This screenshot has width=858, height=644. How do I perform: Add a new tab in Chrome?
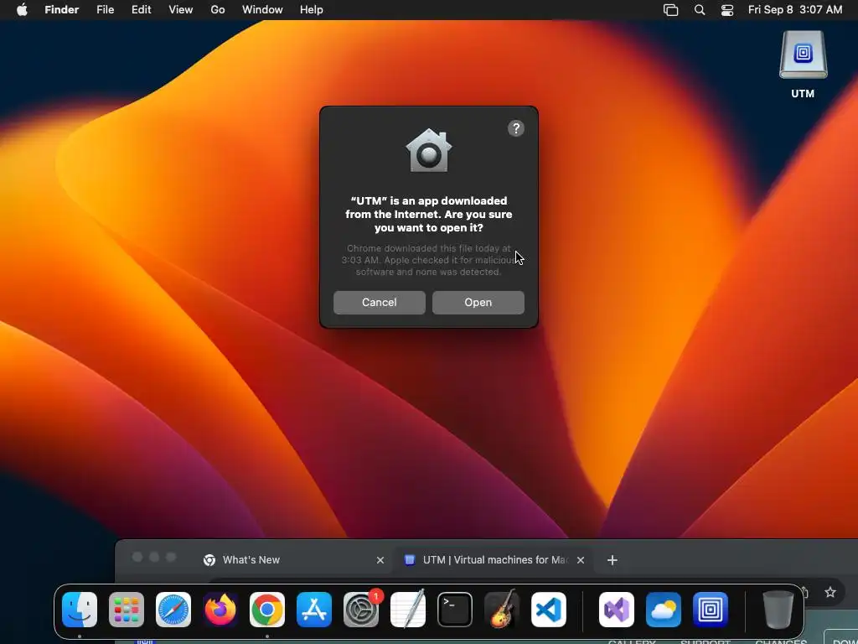[x=612, y=559]
